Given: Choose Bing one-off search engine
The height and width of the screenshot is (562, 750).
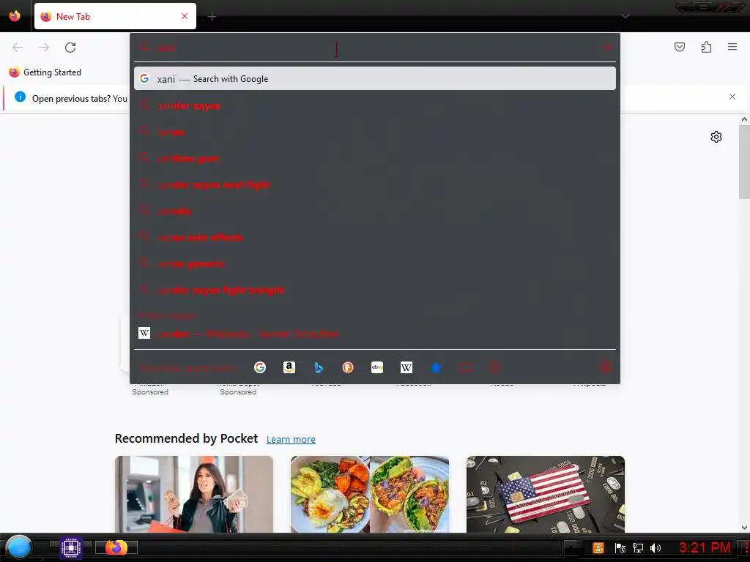Looking at the screenshot, I should click(x=319, y=367).
